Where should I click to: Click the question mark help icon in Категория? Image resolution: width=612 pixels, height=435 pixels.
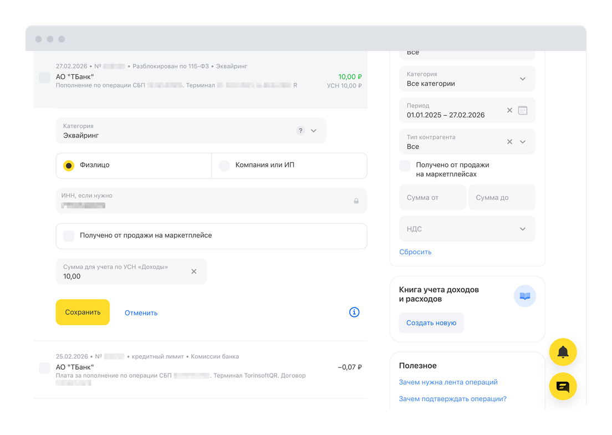(300, 131)
